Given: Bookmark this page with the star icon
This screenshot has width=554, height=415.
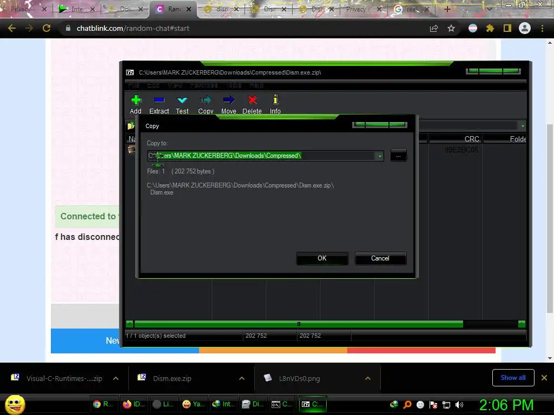Looking at the screenshot, I should (x=451, y=28).
